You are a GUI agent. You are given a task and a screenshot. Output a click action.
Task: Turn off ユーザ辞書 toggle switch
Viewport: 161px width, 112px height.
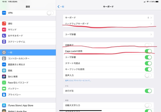[148, 57]
